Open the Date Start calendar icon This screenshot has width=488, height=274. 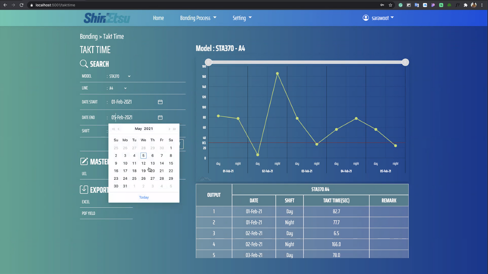click(160, 102)
